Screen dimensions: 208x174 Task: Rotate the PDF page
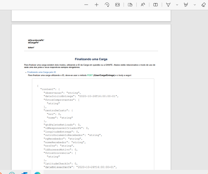pos(107,5)
